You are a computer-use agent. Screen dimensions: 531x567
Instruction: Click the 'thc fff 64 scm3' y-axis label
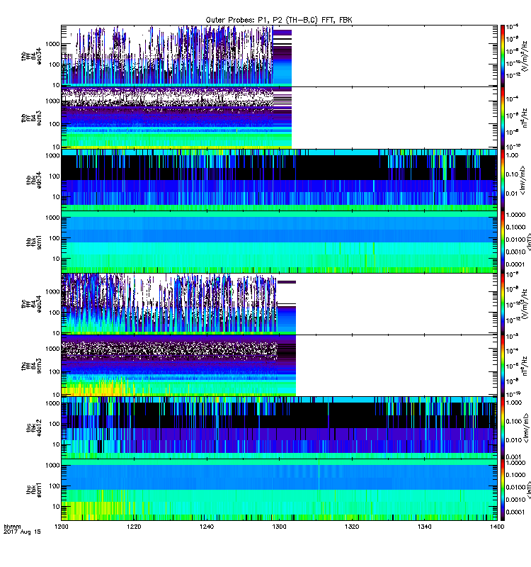tap(31, 366)
